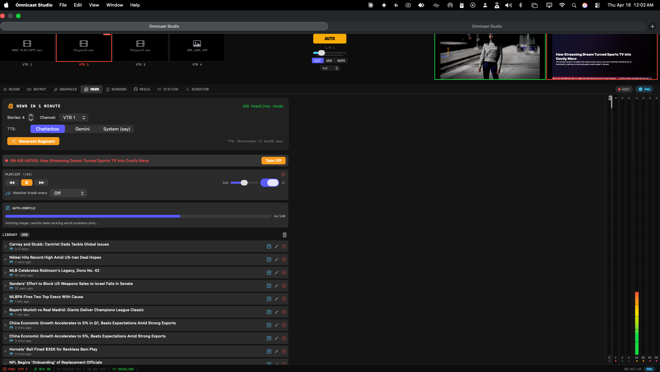
Task: Close the Playlist panel
Action: [x=283, y=174]
